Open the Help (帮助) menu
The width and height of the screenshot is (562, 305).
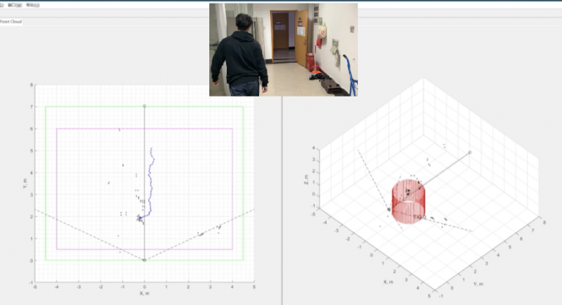[x=32, y=4]
